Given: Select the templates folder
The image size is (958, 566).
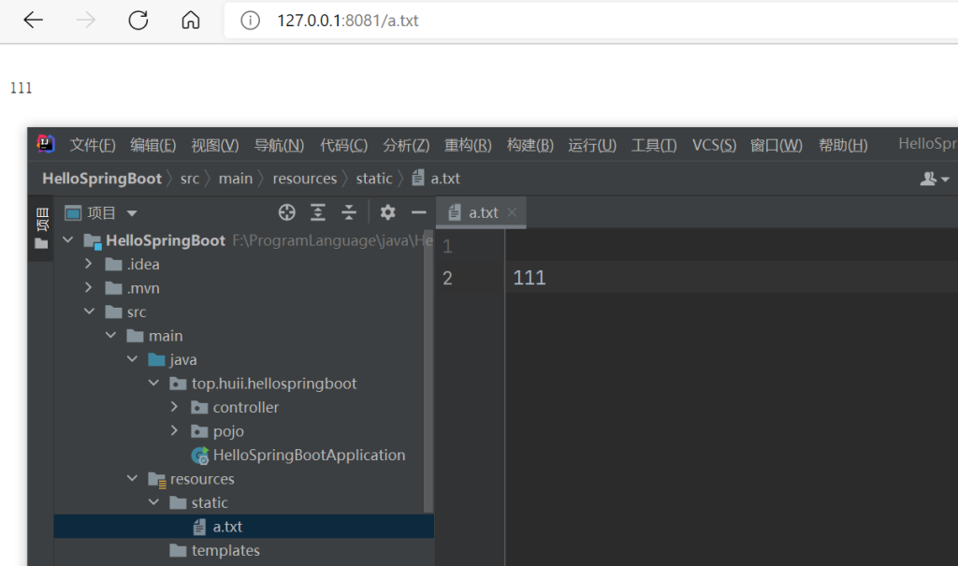Looking at the screenshot, I should [225, 551].
